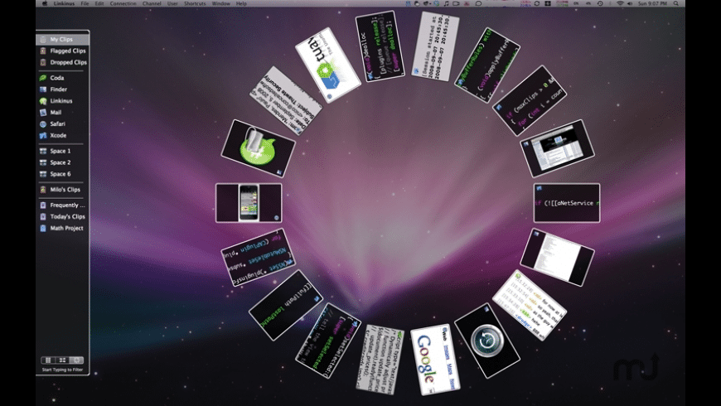Open Spotlight search in menu bar
The image size is (721, 406).
[676, 3]
